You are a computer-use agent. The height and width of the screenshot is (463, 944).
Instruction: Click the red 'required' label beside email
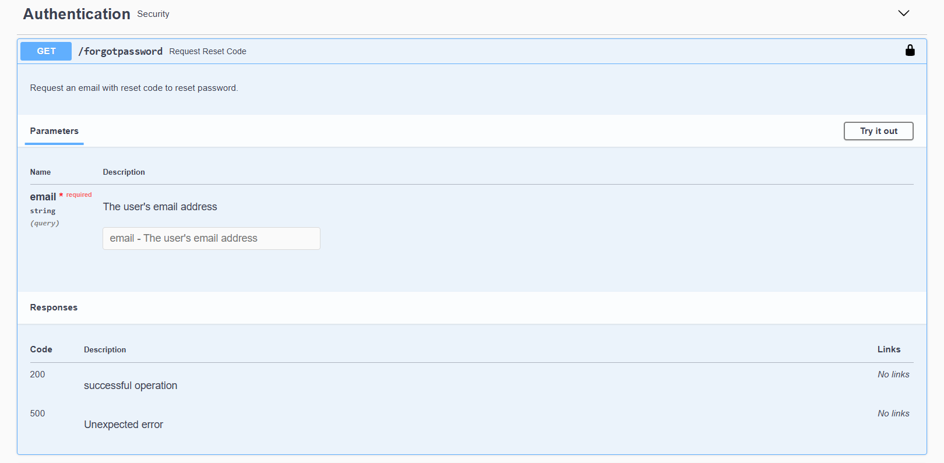click(79, 195)
